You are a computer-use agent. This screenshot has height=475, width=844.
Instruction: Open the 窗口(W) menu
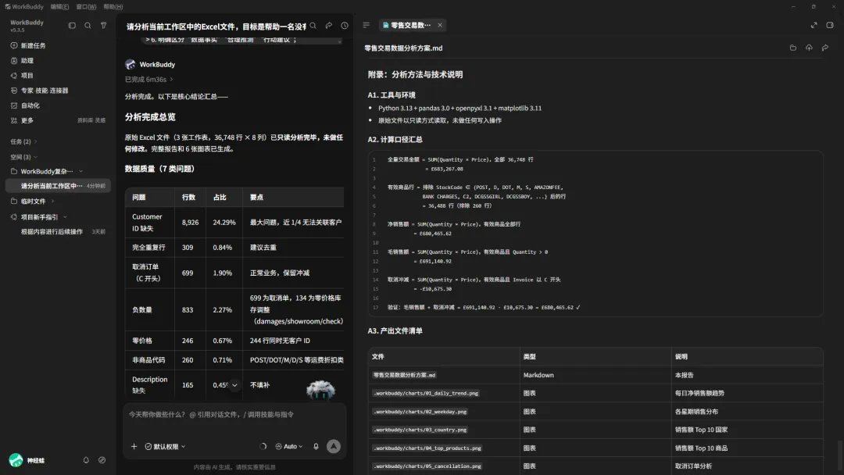click(x=86, y=6)
